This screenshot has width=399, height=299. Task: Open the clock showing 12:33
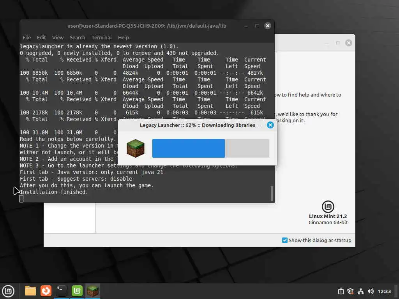click(x=384, y=291)
